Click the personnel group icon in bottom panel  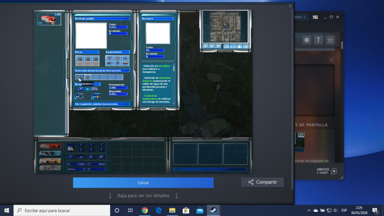click(x=71, y=147)
